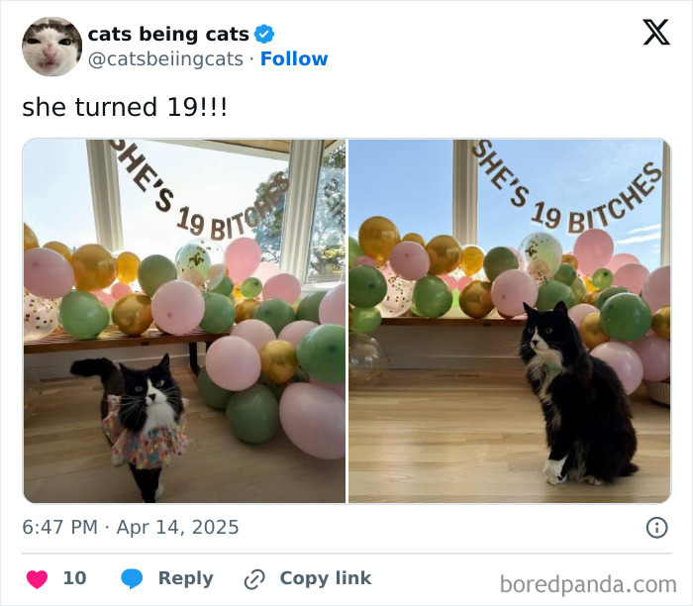Click the cats being cats display name
Image resolution: width=693 pixels, height=606 pixels.
[x=168, y=34]
